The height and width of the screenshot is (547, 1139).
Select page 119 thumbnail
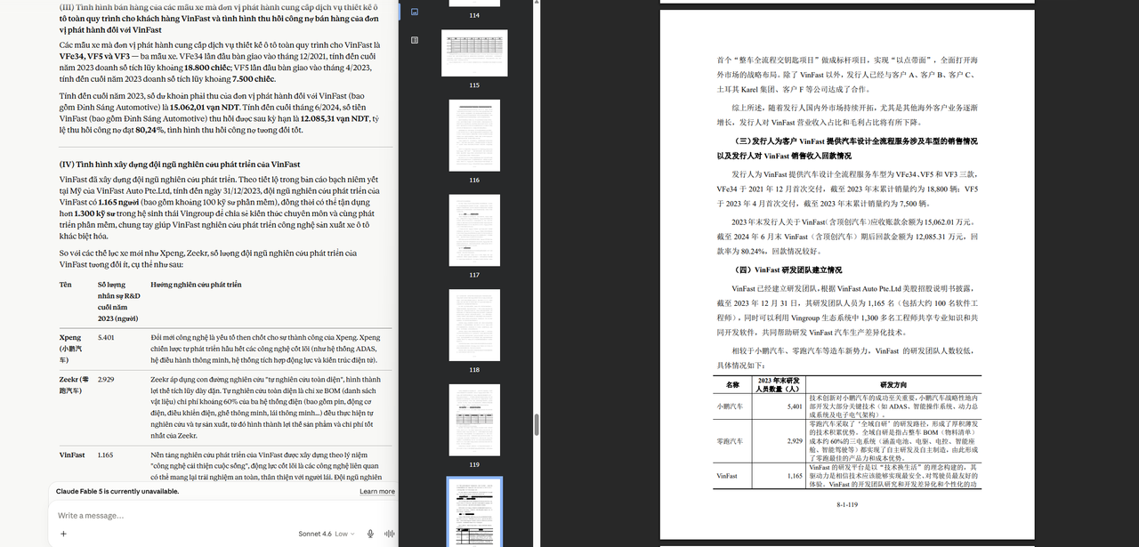474,420
